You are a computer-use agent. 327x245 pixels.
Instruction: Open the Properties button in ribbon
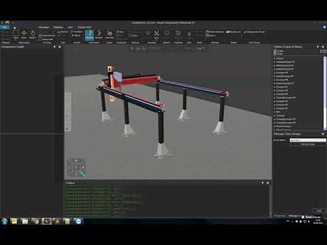pyautogui.click(x=178, y=35)
